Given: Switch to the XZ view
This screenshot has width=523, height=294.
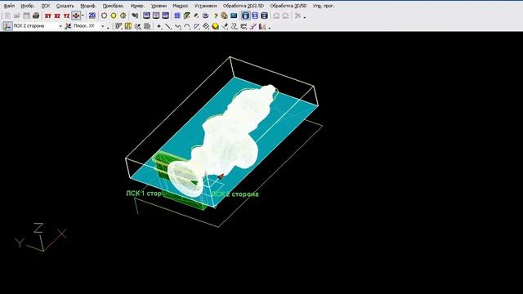Looking at the screenshot, I should (57, 16).
